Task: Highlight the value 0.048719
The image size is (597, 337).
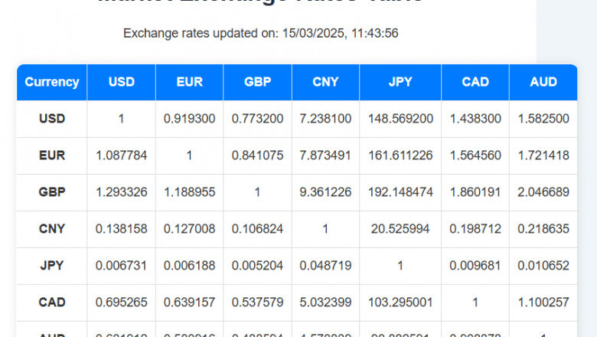Action: coord(325,266)
